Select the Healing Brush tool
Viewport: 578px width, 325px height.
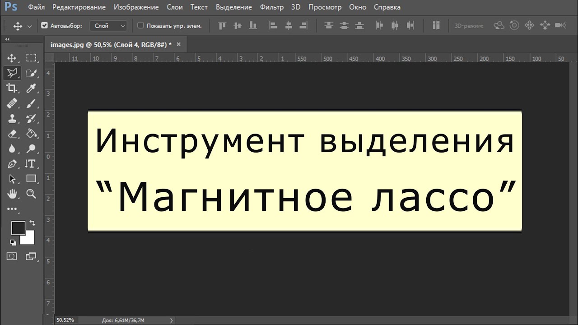coord(12,103)
